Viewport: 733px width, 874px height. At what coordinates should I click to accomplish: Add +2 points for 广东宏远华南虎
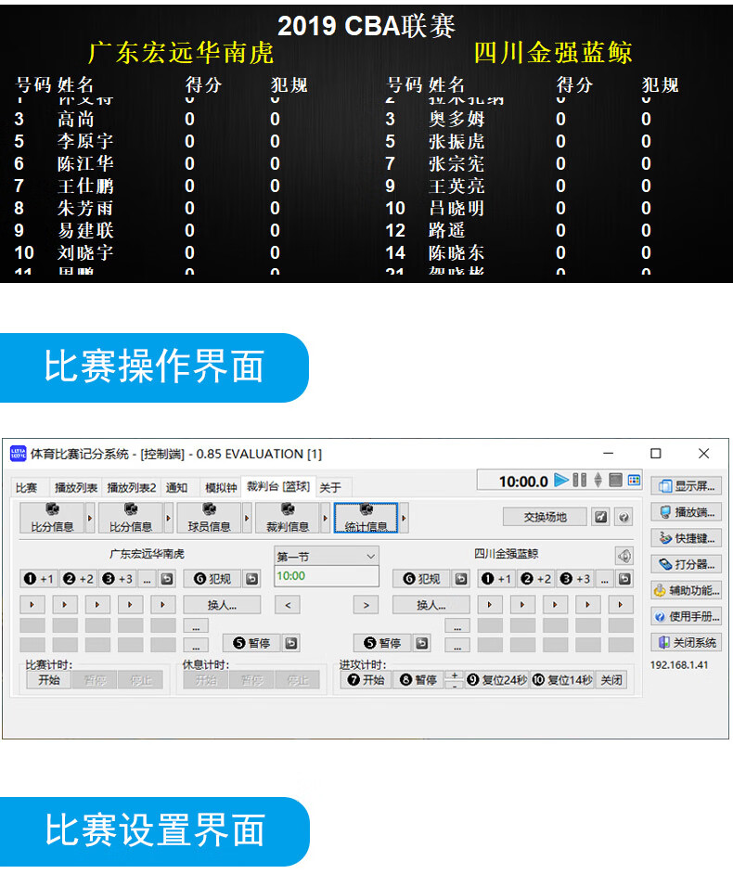coord(79,579)
